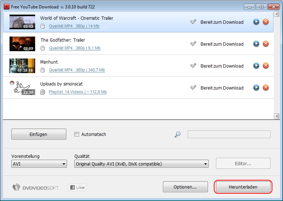Image resolution: width=283 pixels, height=201 pixels.
Task: Open Playlist: 14 Videos link
Action: click(x=78, y=92)
